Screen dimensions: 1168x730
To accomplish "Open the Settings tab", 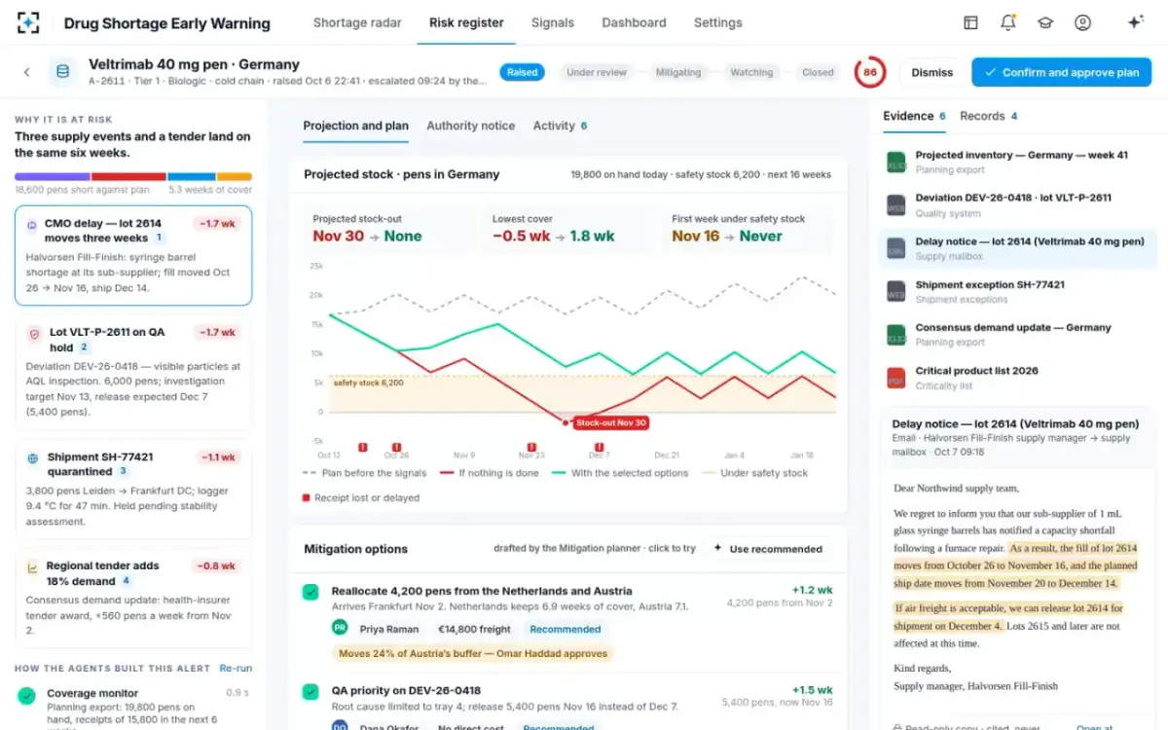I will (718, 22).
